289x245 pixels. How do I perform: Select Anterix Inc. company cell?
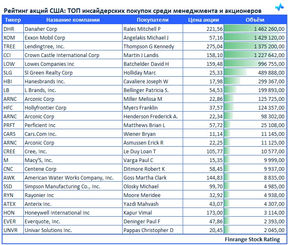tap(73, 204)
